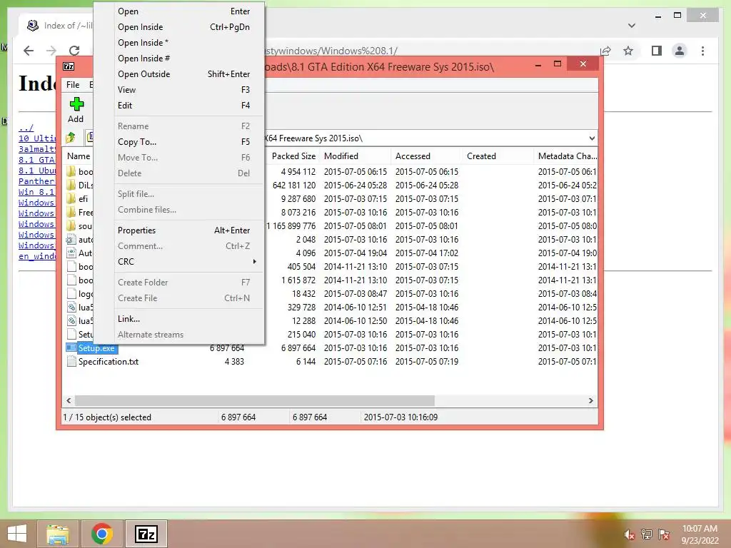Screen dimensions: 731x548
Task: Click the Windows Start button
Action: (17, 534)
